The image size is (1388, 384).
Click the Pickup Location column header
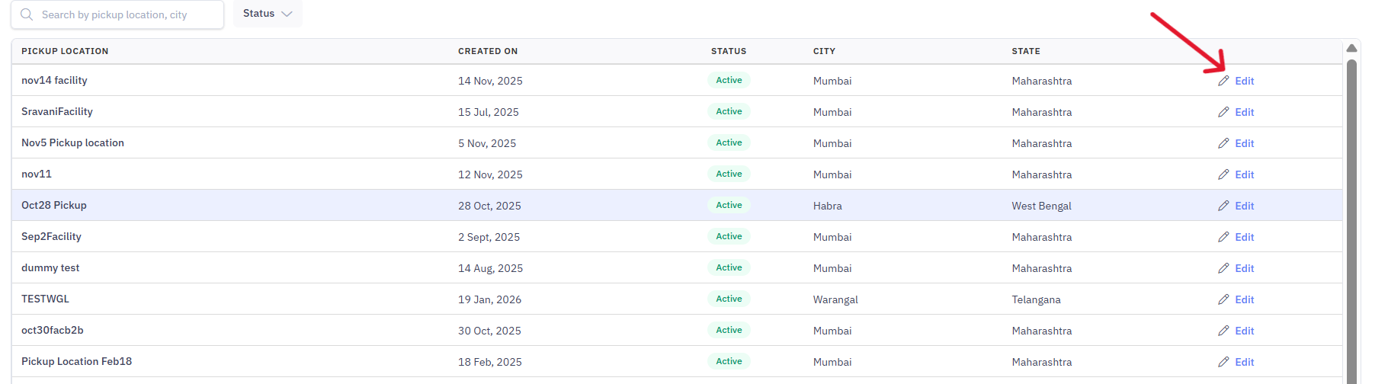[65, 51]
